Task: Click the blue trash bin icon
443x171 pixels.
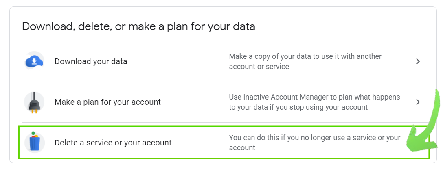Action: 35,143
